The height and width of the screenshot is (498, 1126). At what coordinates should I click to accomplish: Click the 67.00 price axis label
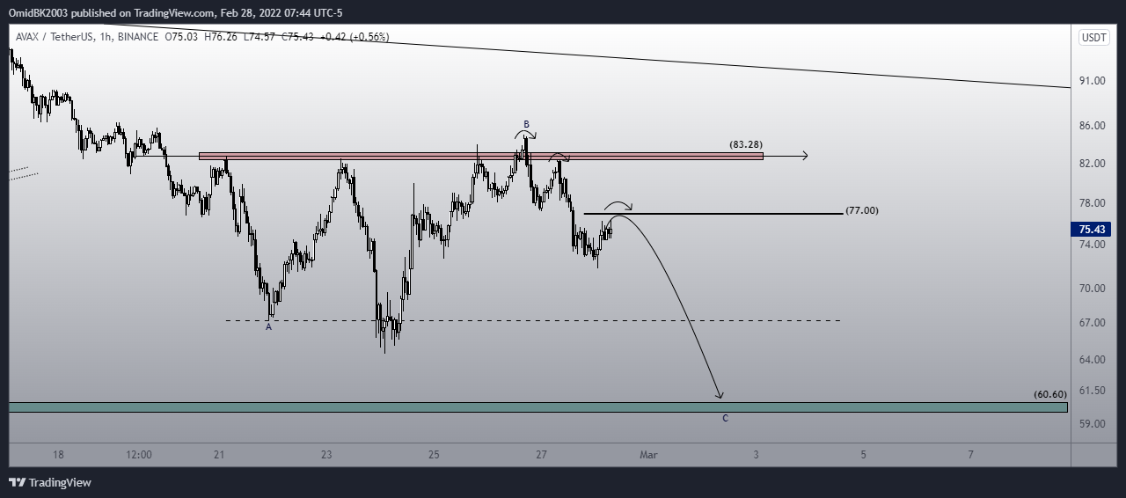click(1093, 323)
